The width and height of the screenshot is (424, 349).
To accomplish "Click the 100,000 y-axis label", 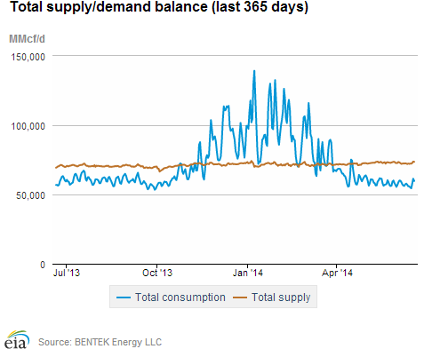I will click(x=28, y=126).
